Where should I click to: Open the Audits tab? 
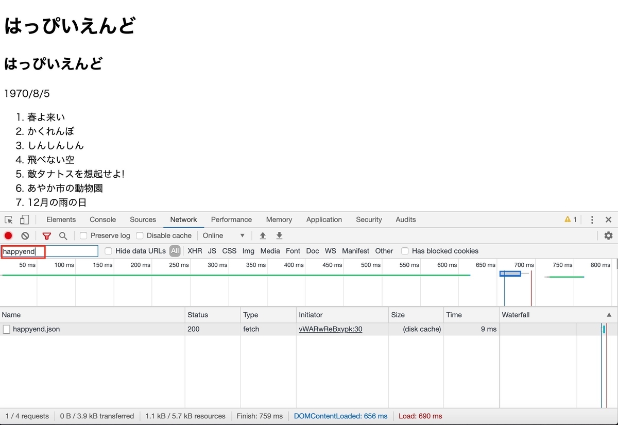406,219
